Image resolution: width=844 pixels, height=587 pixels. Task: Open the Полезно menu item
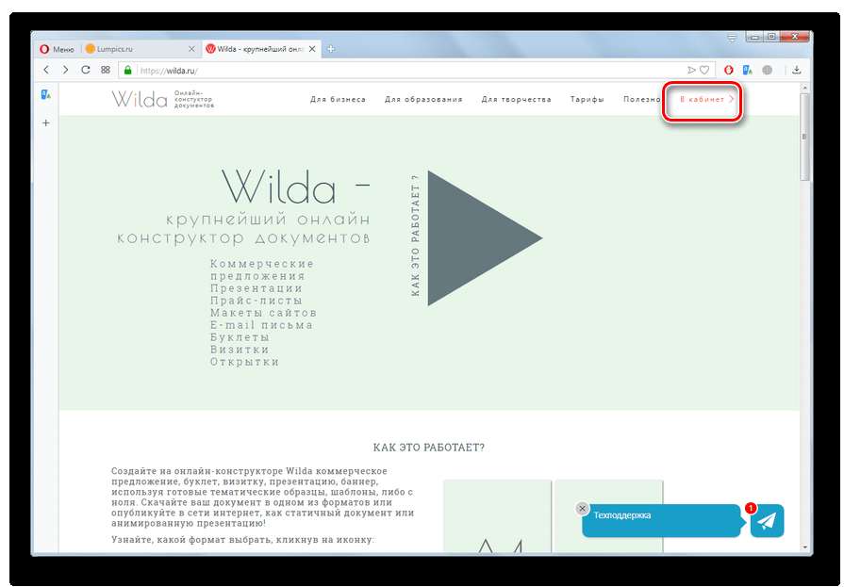641,100
